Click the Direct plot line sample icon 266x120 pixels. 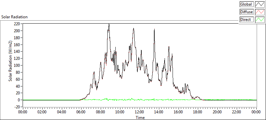(x=260, y=20)
